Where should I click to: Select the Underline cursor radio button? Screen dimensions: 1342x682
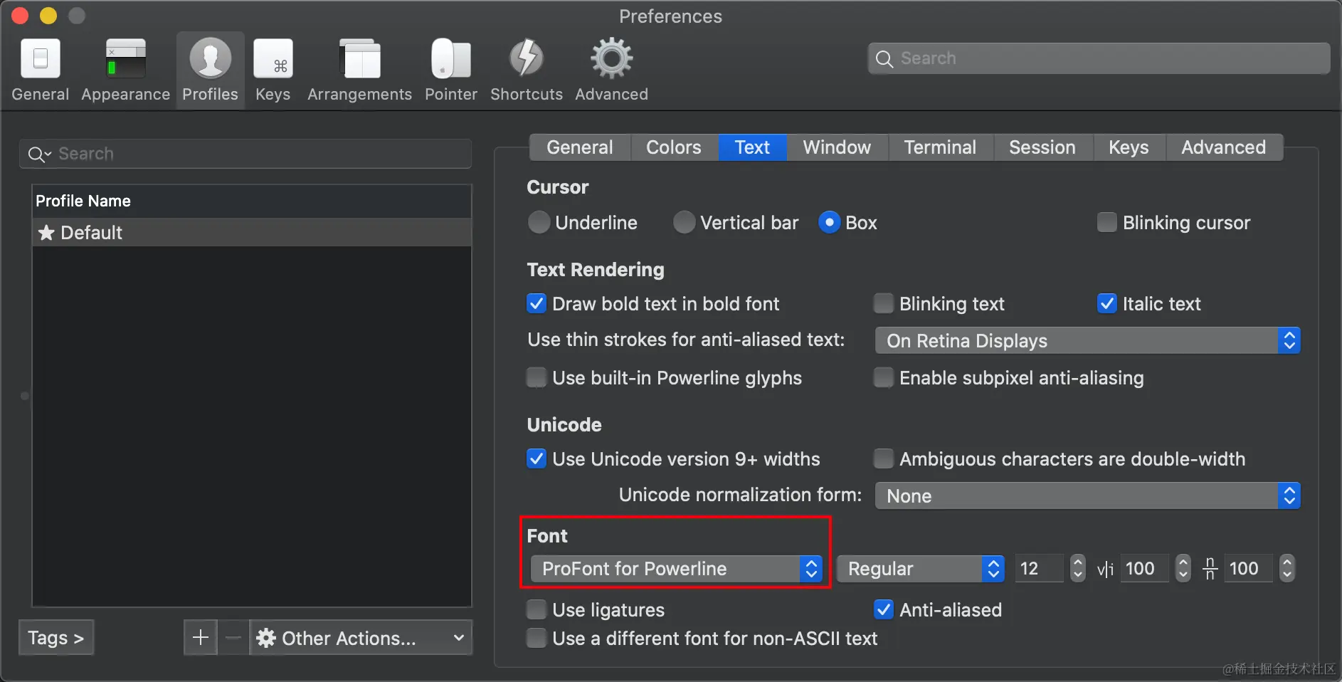coord(539,223)
